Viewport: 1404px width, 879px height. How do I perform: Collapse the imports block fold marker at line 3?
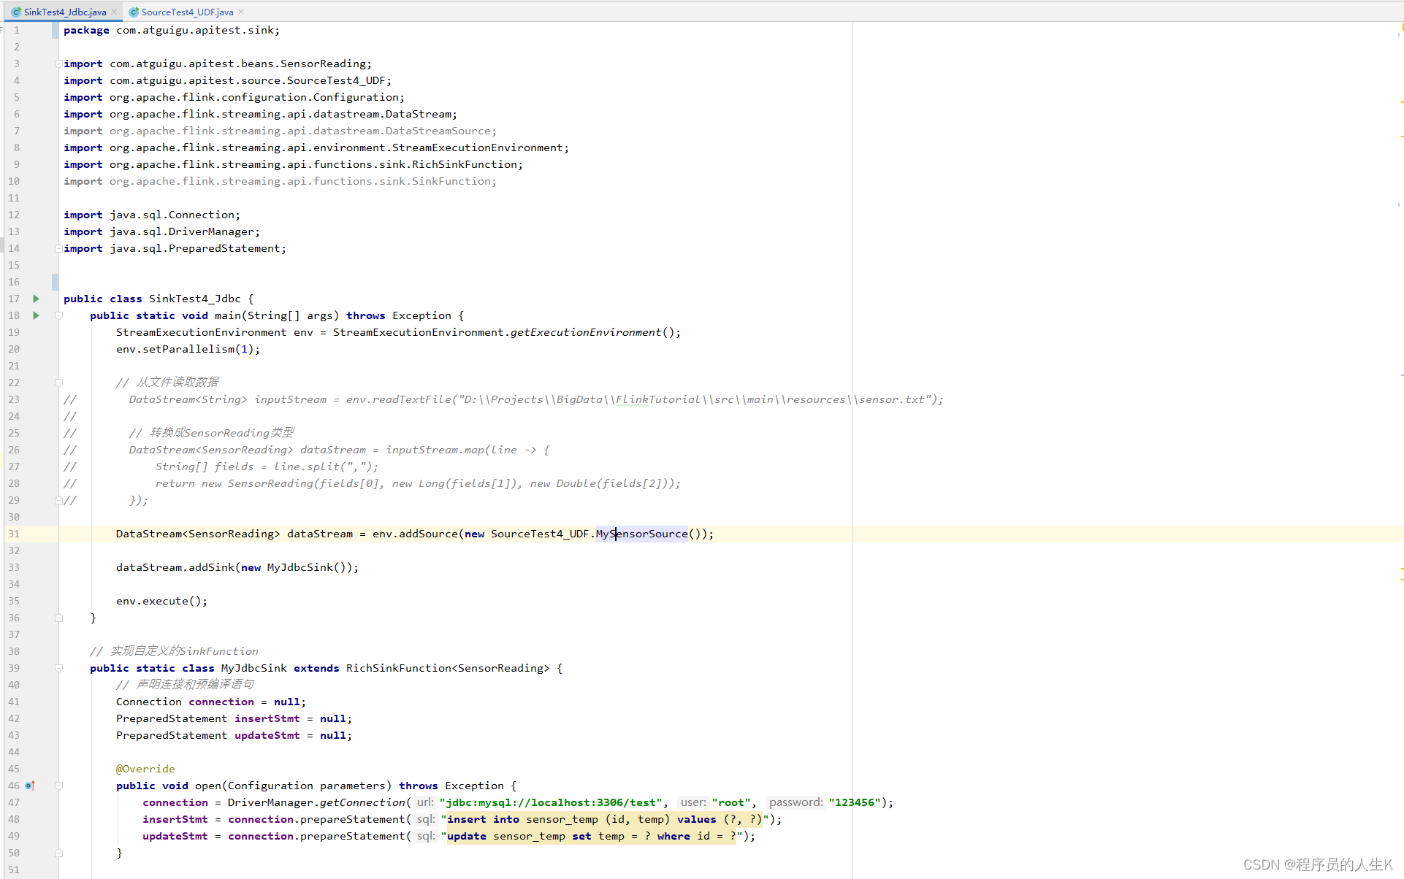point(58,64)
